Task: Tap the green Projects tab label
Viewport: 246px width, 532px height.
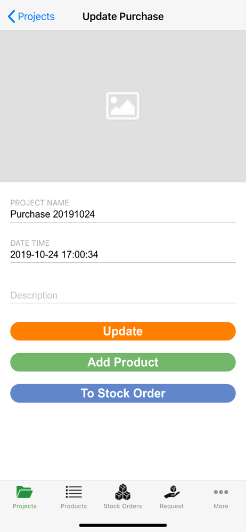Action: click(x=24, y=506)
